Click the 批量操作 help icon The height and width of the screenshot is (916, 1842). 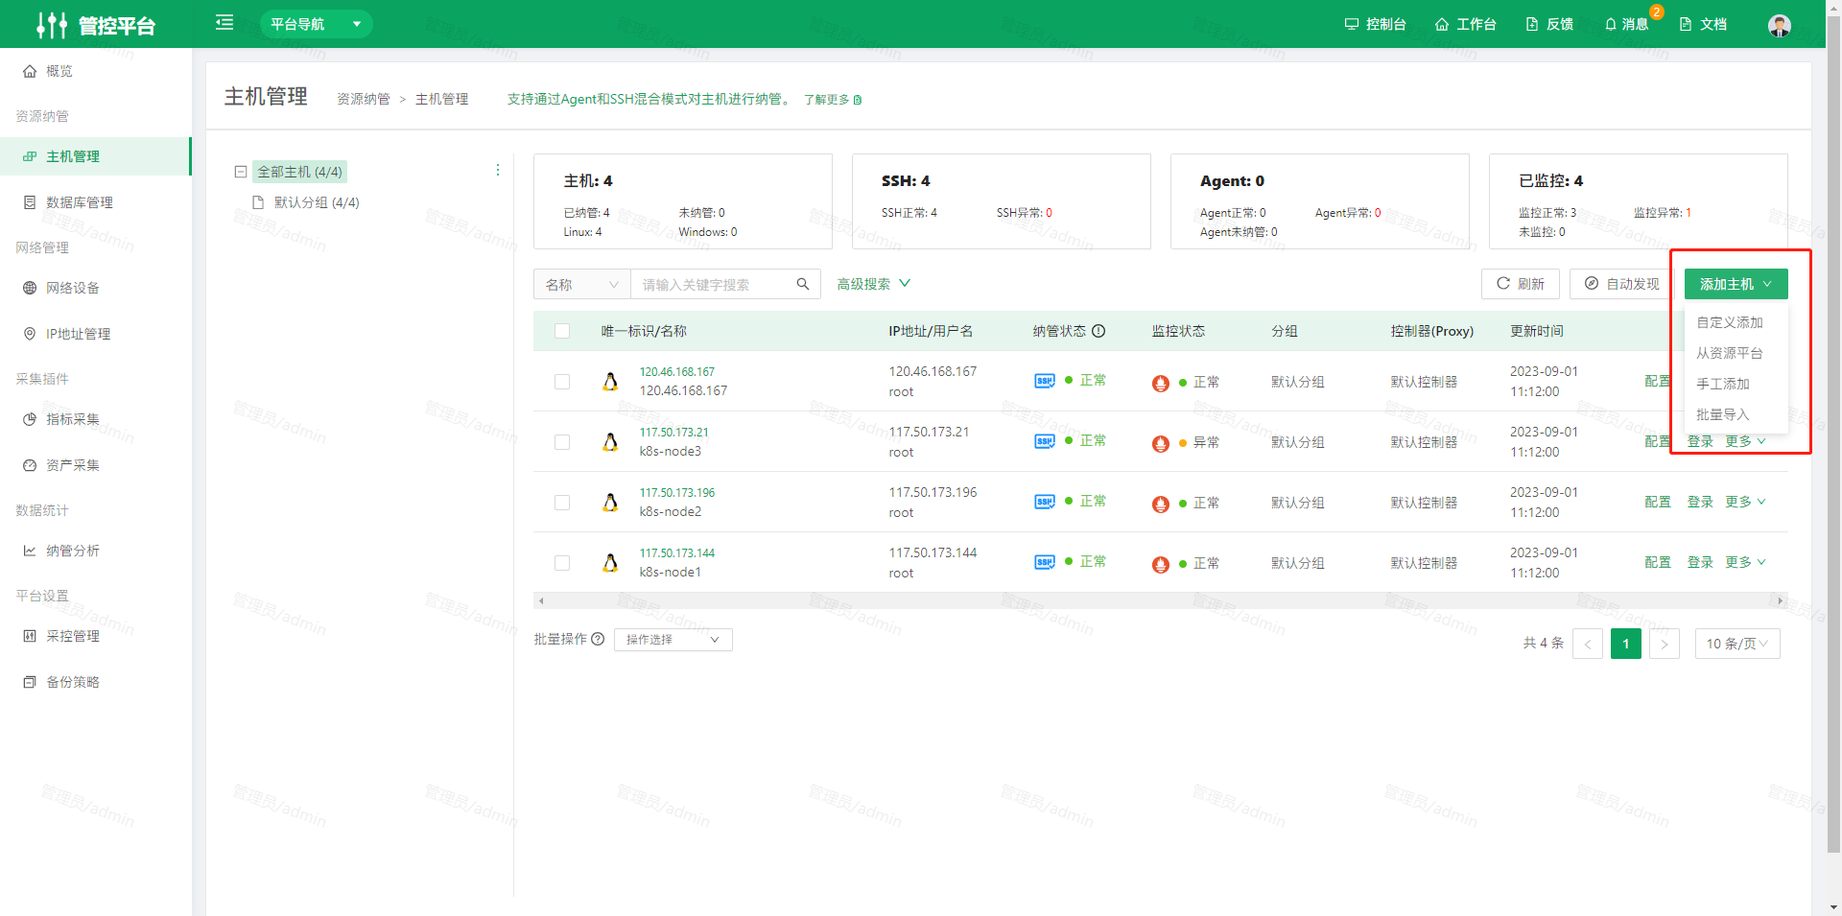click(x=598, y=639)
